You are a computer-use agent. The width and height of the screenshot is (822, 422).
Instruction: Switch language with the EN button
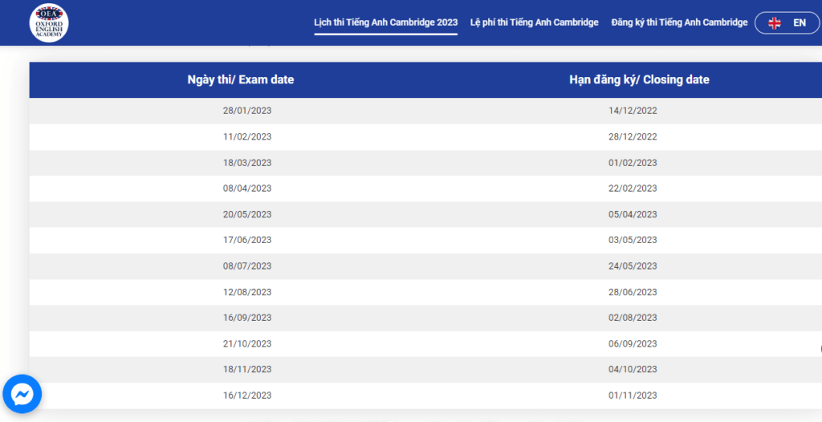(x=799, y=23)
